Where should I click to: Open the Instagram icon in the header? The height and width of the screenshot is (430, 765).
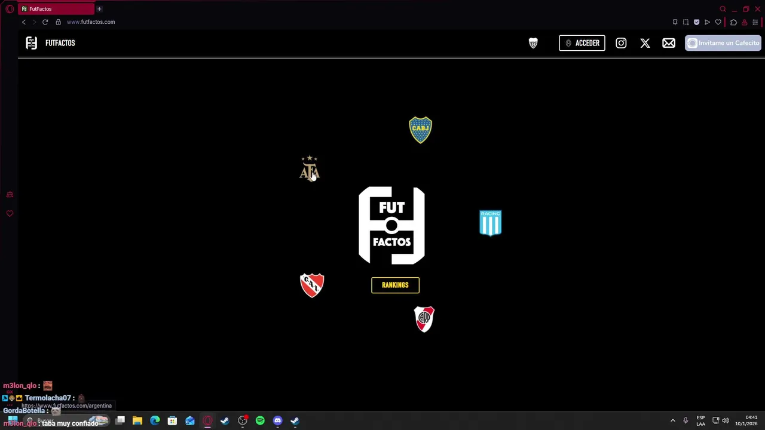[621, 43]
